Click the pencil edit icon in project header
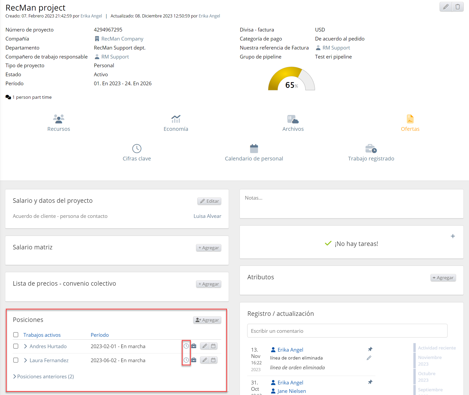 pyautogui.click(x=446, y=7)
